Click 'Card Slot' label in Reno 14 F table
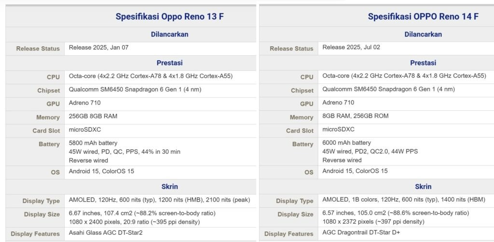This screenshot has height=242, width=494. 300,131
